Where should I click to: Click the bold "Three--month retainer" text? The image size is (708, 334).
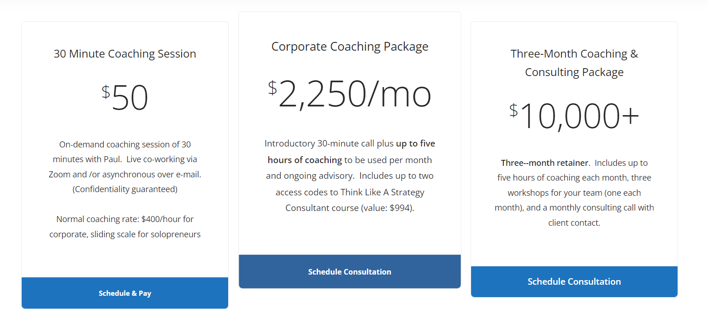544,163
